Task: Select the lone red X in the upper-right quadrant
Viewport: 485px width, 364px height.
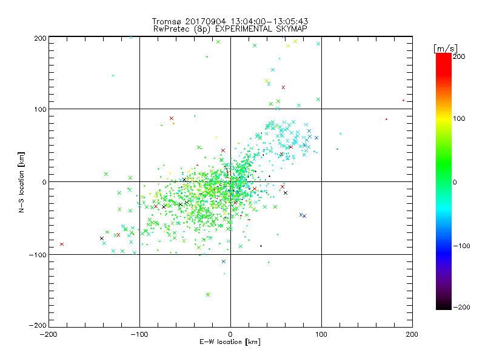Action: (283, 87)
